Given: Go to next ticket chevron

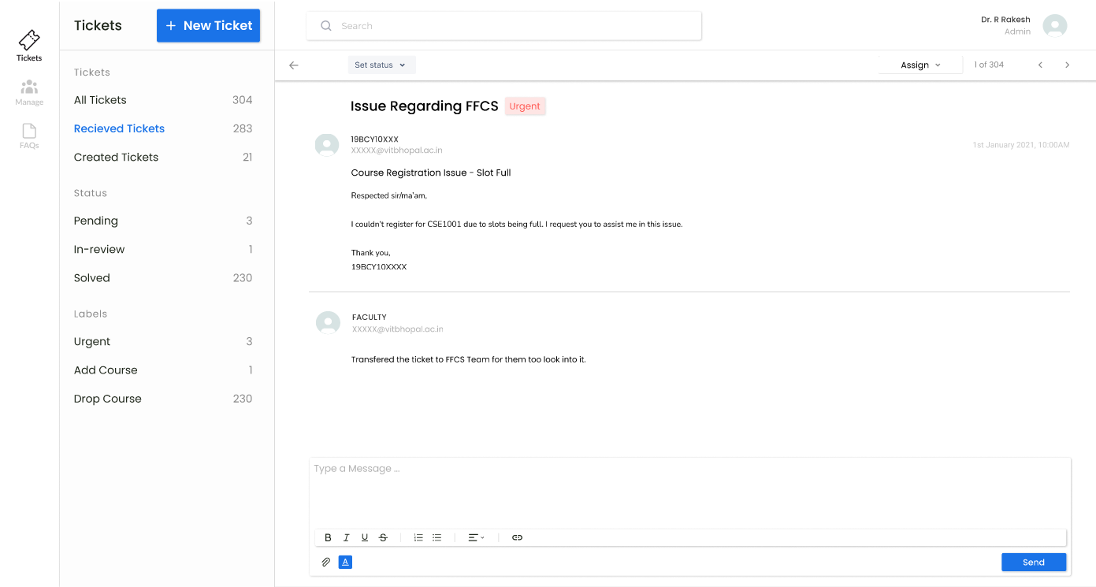Looking at the screenshot, I should tap(1068, 65).
